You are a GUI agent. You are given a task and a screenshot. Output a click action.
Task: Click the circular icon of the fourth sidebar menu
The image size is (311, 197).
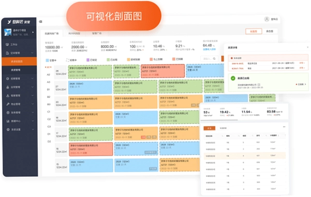click(8, 79)
